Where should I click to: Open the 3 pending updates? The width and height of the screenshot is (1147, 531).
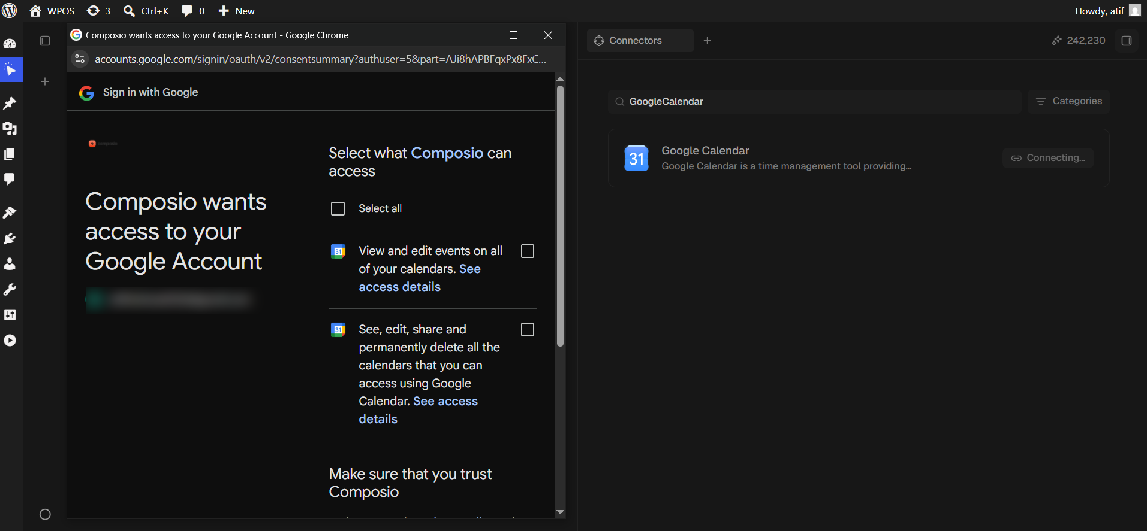pyautogui.click(x=98, y=11)
